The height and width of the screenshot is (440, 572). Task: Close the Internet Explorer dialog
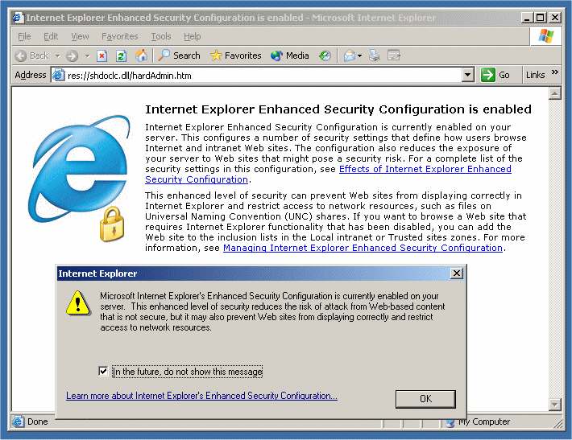(456, 273)
